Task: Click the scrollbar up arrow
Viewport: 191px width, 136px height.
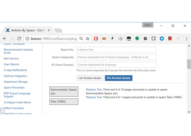Action: pos(189,46)
